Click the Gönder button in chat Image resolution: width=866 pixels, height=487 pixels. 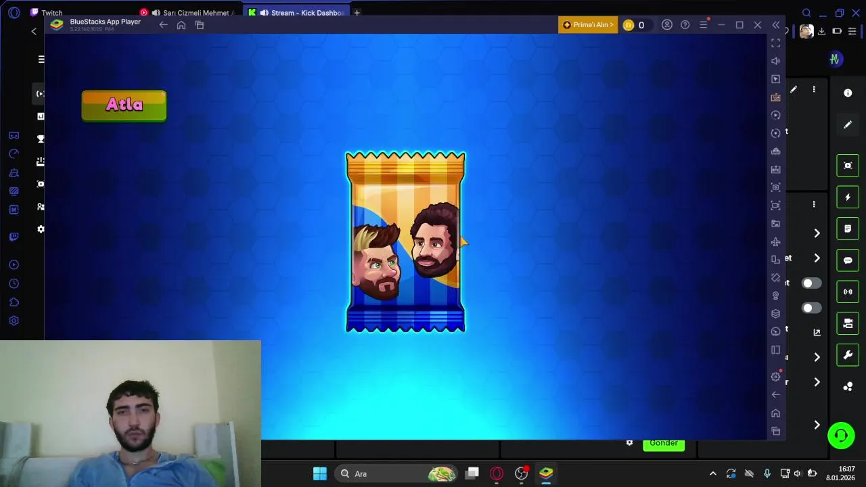(664, 444)
